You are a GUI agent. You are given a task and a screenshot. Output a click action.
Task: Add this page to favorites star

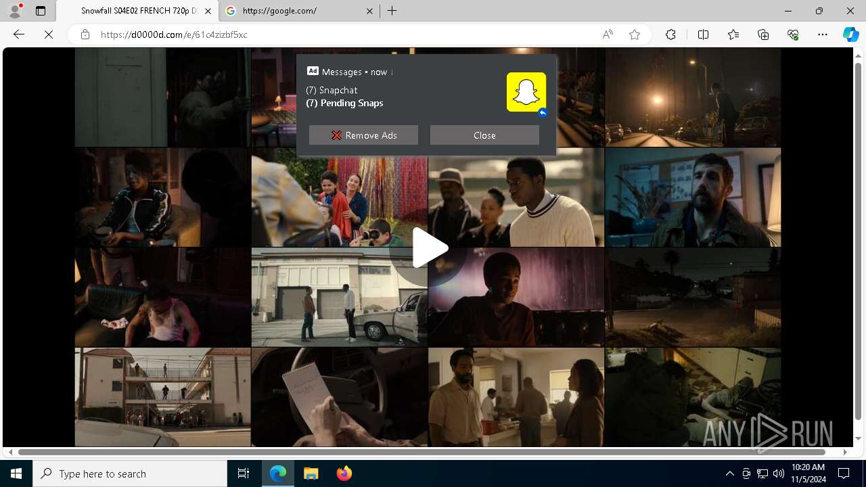(635, 34)
